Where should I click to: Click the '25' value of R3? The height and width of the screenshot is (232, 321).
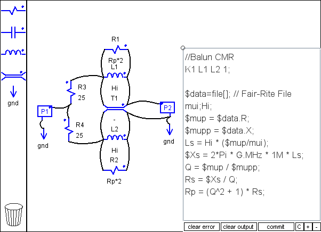coord(82,98)
